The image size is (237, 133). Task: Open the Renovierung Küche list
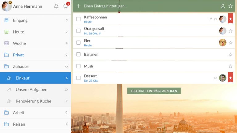[33, 101]
